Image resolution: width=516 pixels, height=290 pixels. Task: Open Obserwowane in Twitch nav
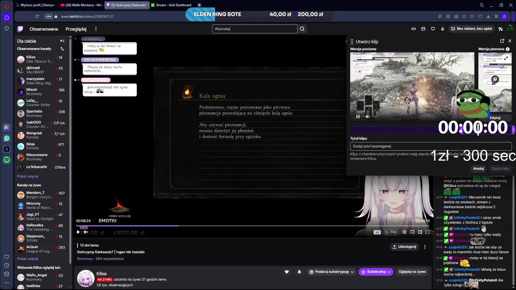pyautogui.click(x=44, y=29)
